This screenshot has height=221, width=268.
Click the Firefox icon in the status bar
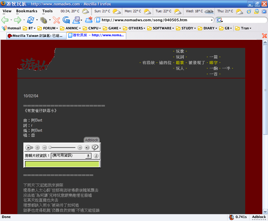[231, 217]
